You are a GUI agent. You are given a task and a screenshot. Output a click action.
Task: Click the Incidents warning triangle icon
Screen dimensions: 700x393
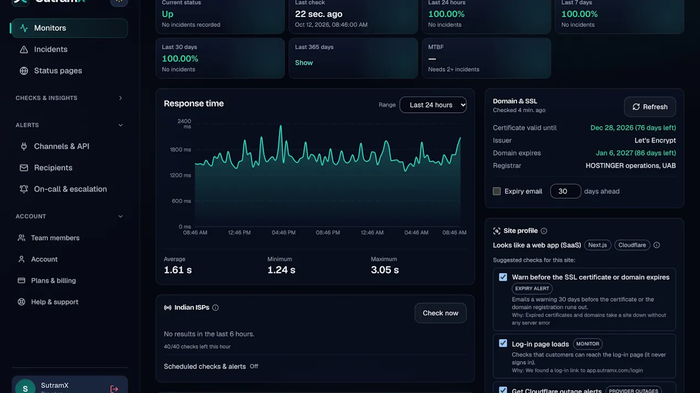(x=24, y=50)
